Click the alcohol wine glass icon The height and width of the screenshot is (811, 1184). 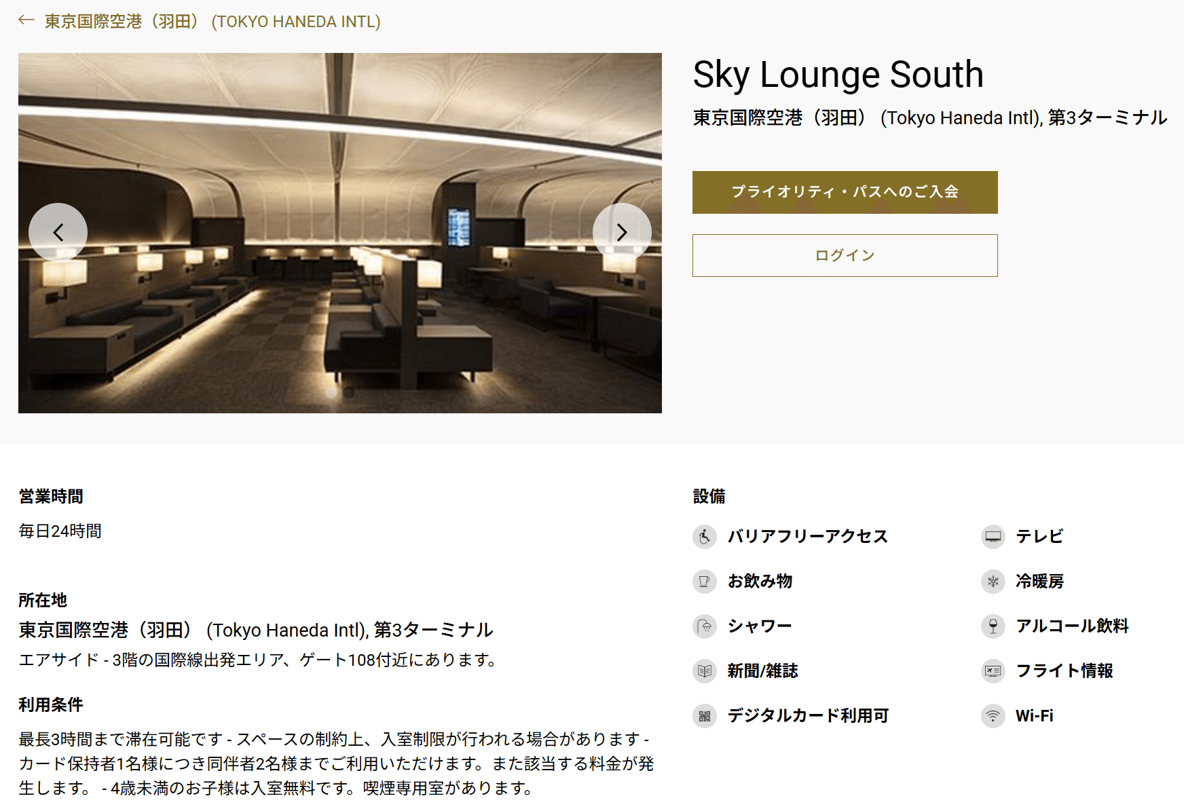click(993, 626)
